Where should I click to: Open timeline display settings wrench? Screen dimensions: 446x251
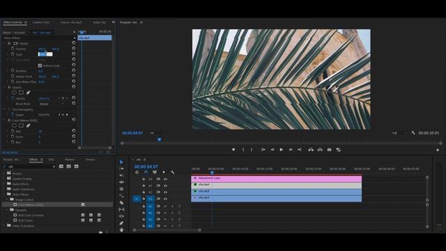tap(172, 172)
